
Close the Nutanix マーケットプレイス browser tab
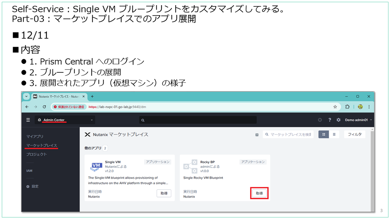84,97
